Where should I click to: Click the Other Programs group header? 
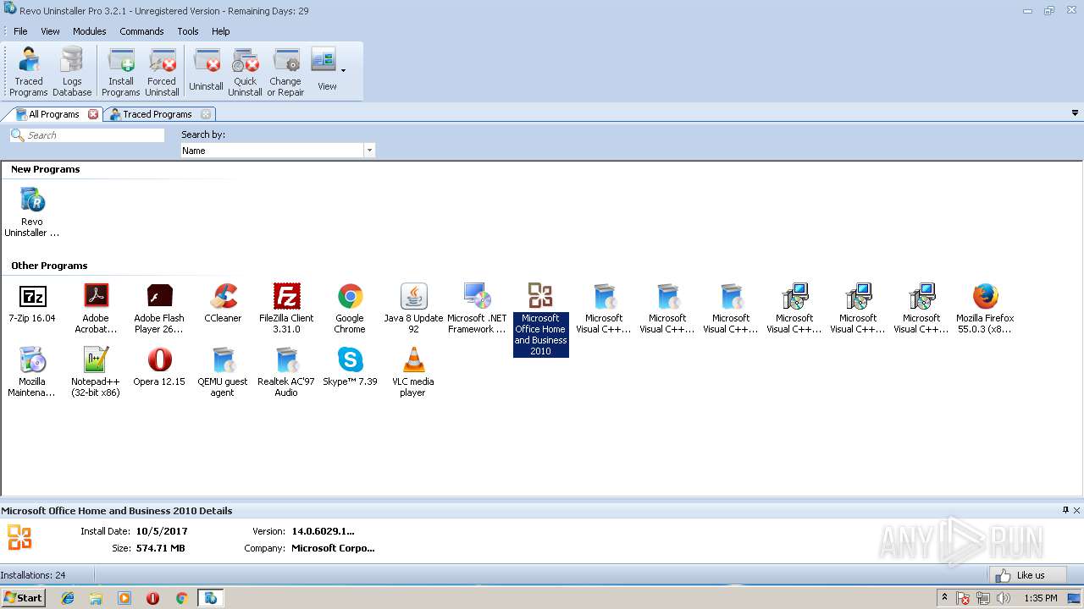[49, 266]
